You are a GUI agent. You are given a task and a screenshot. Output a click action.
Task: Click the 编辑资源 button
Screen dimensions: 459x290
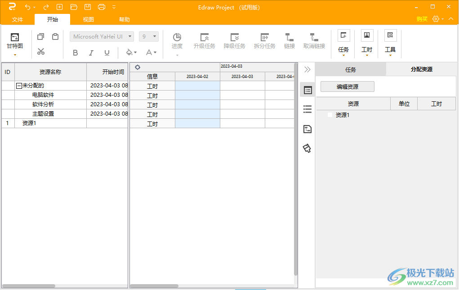(348, 87)
